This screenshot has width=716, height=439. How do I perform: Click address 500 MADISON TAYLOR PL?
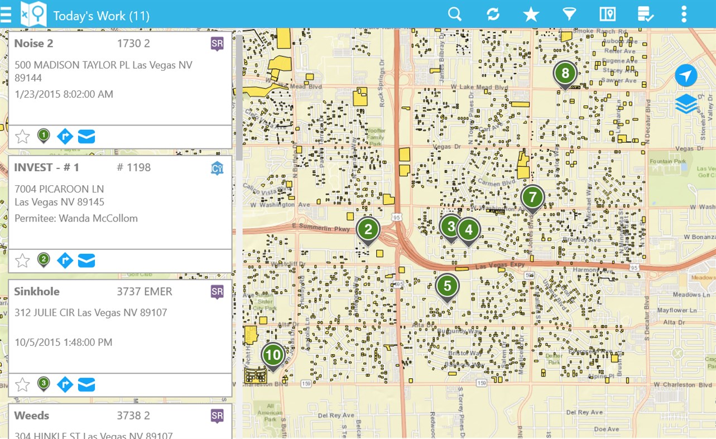[103, 71]
